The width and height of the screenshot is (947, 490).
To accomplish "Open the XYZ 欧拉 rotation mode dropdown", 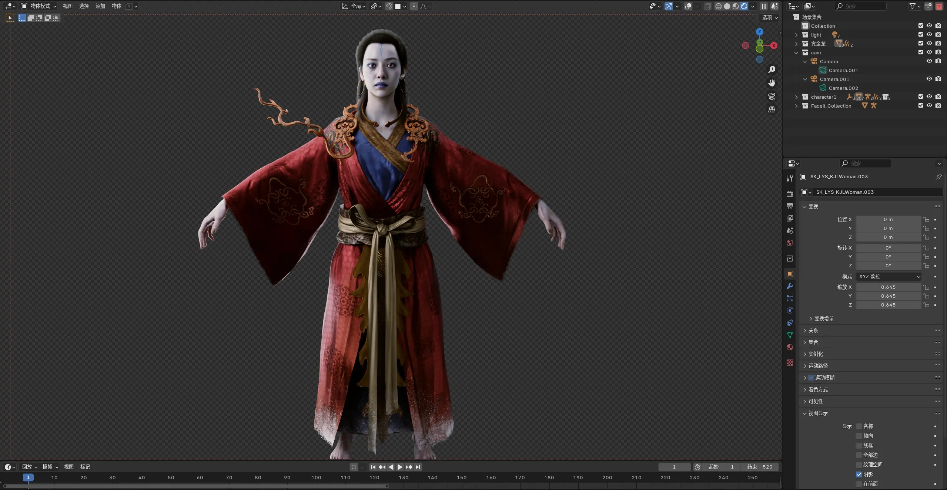I will coord(889,276).
